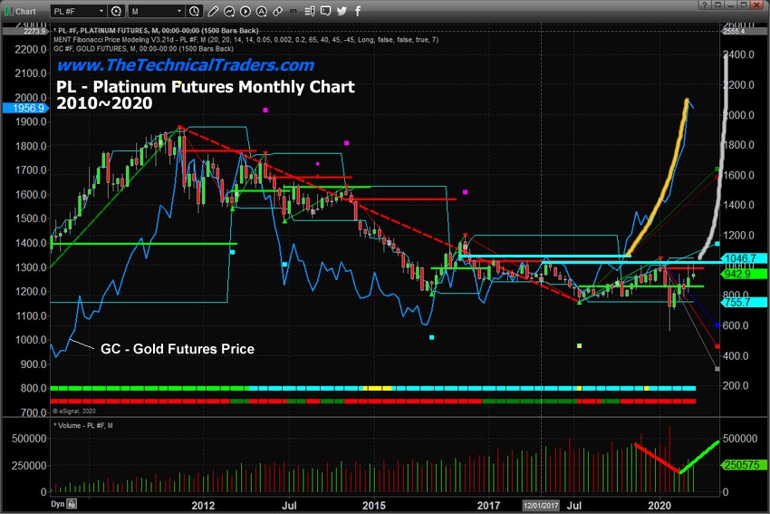This screenshot has width=770, height=514.
Task: Open the PL #F symbol dropdown
Action: pyautogui.click(x=77, y=12)
